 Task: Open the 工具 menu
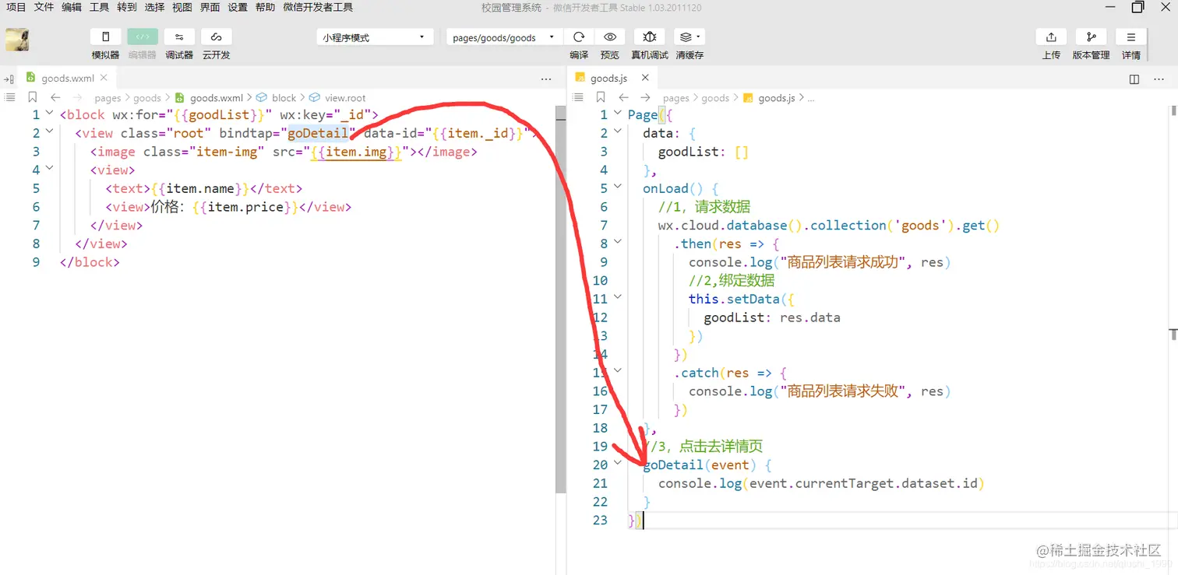point(99,7)
